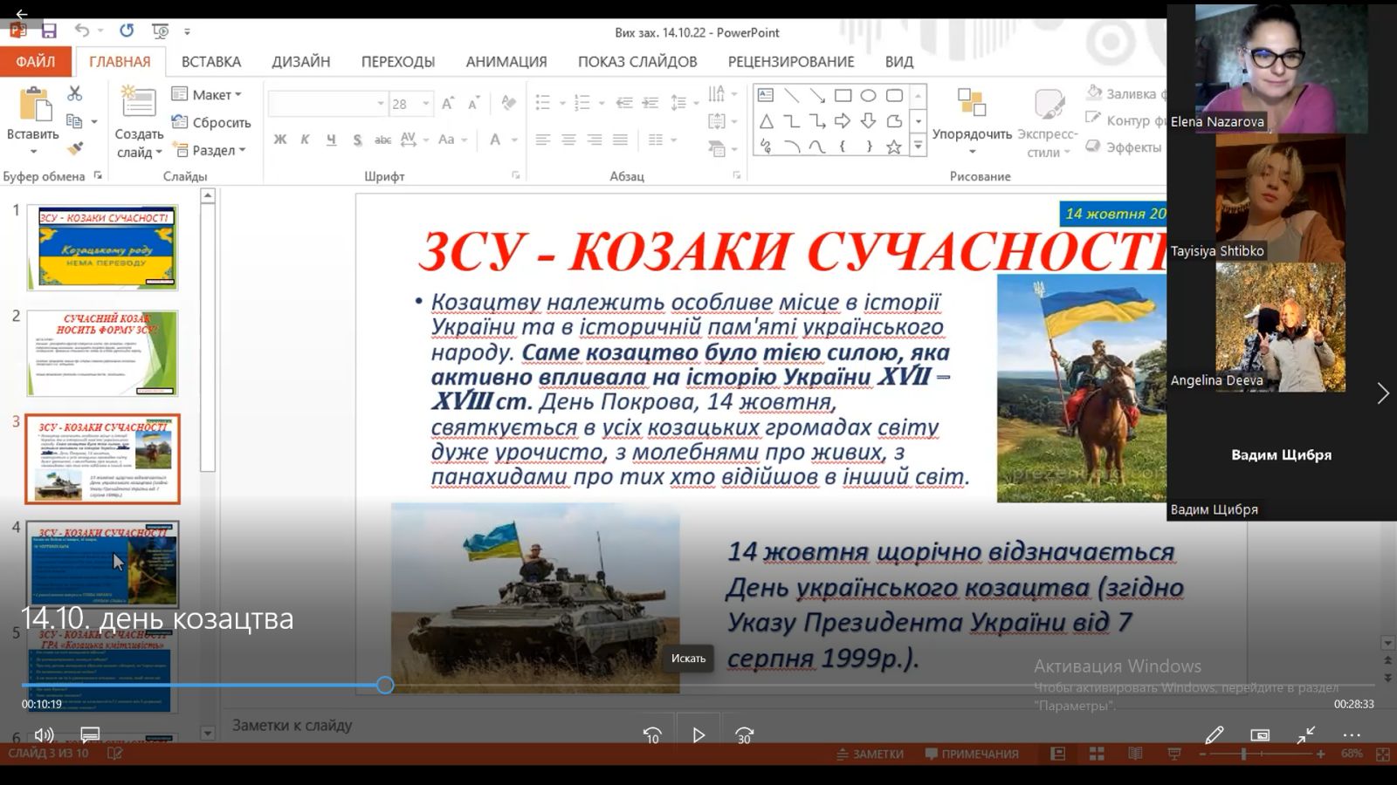Switch to Slide Sorter view in status bar

point(1097,754)
